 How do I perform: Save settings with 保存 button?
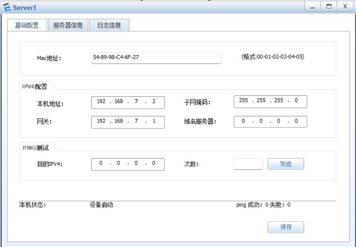click(286, 227)
